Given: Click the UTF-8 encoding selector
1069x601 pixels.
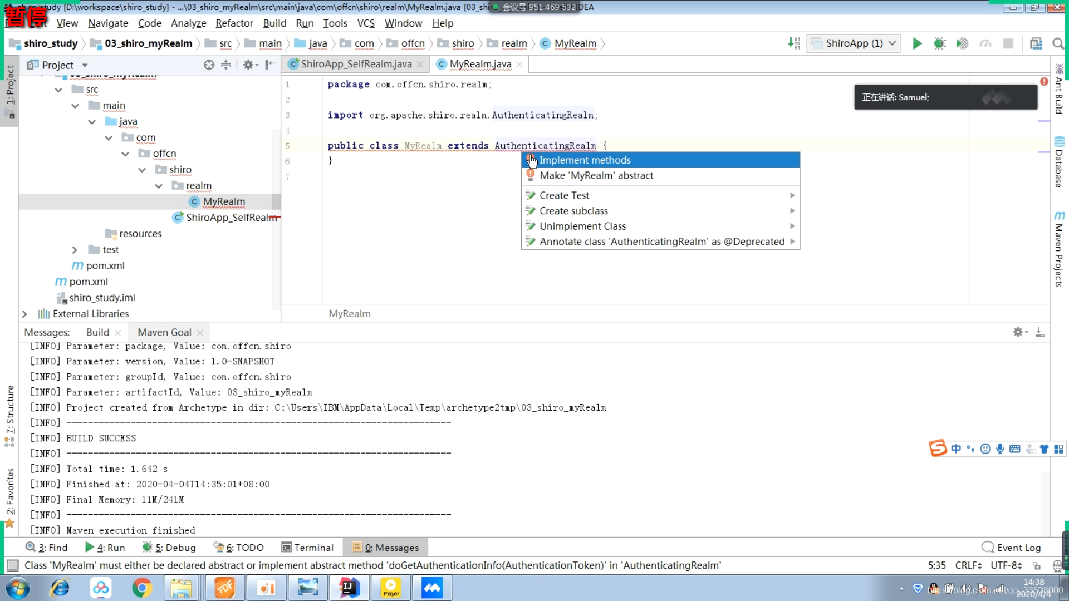Looking at the screenshot, I should 1006,565.
